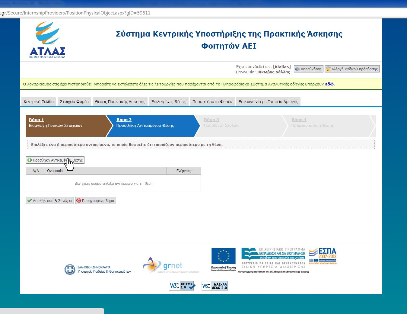Image resolution: width=407 pixels, height=314 pixels.
Task: Click Αλλαγή κωδικού πρόσβασης button
Action: click(x=352, y=69)
